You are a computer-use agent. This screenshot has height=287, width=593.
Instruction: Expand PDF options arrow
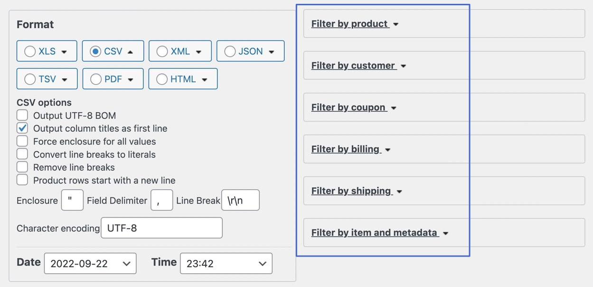pyautogui.click(x=131, y=80)
